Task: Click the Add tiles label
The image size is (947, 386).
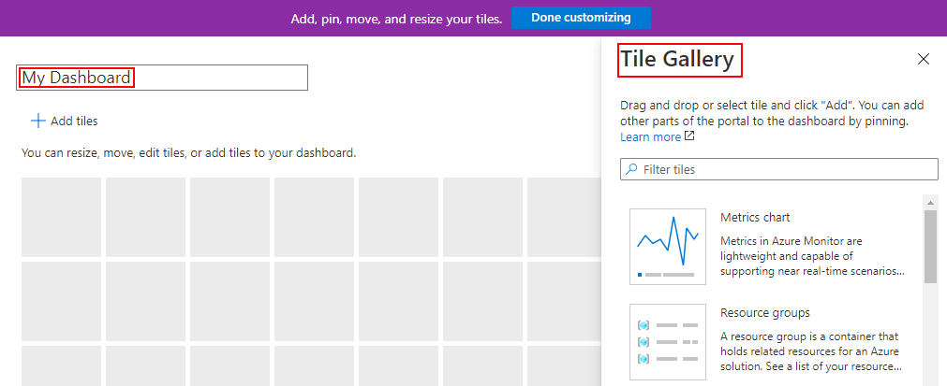Action: [x=74, y=122]
